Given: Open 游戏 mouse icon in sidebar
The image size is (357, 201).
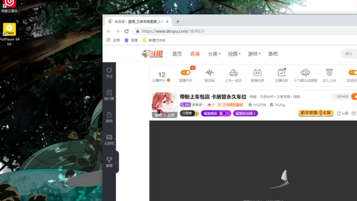Looking at the screenshot, I should coord(109,117).
